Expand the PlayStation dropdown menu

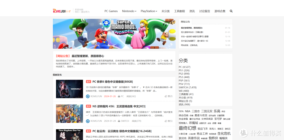tap(149, 11)
